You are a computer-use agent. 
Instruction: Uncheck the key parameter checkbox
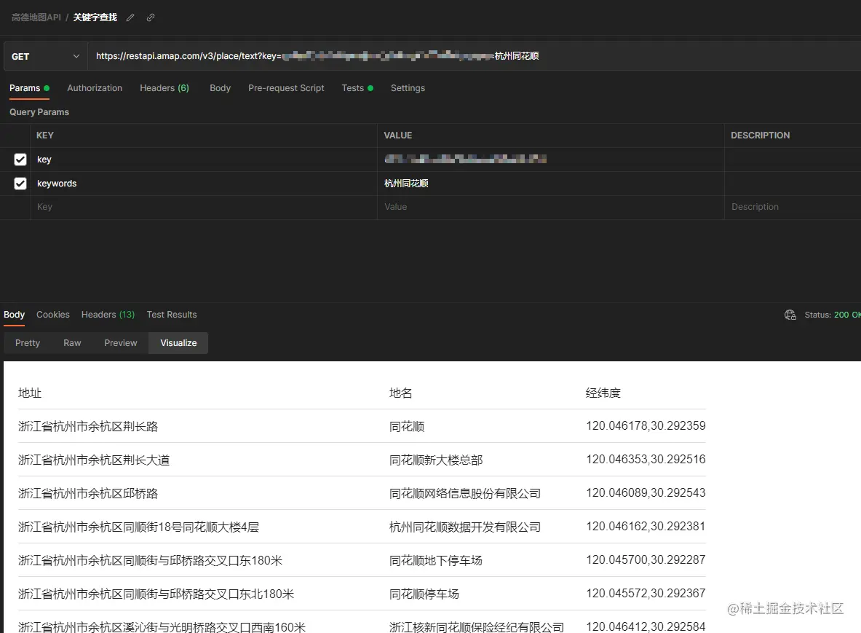click(20, 160)
